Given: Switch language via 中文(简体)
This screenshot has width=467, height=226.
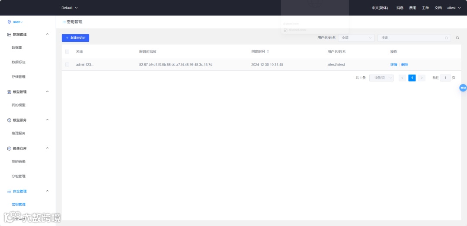Looking at the screenshot, I should [380, 8].
